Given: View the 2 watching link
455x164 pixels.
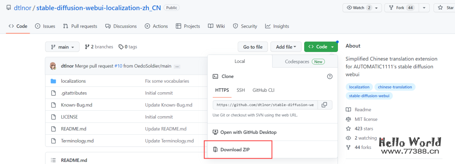Looking at the screenshot, I should [361, 138].
